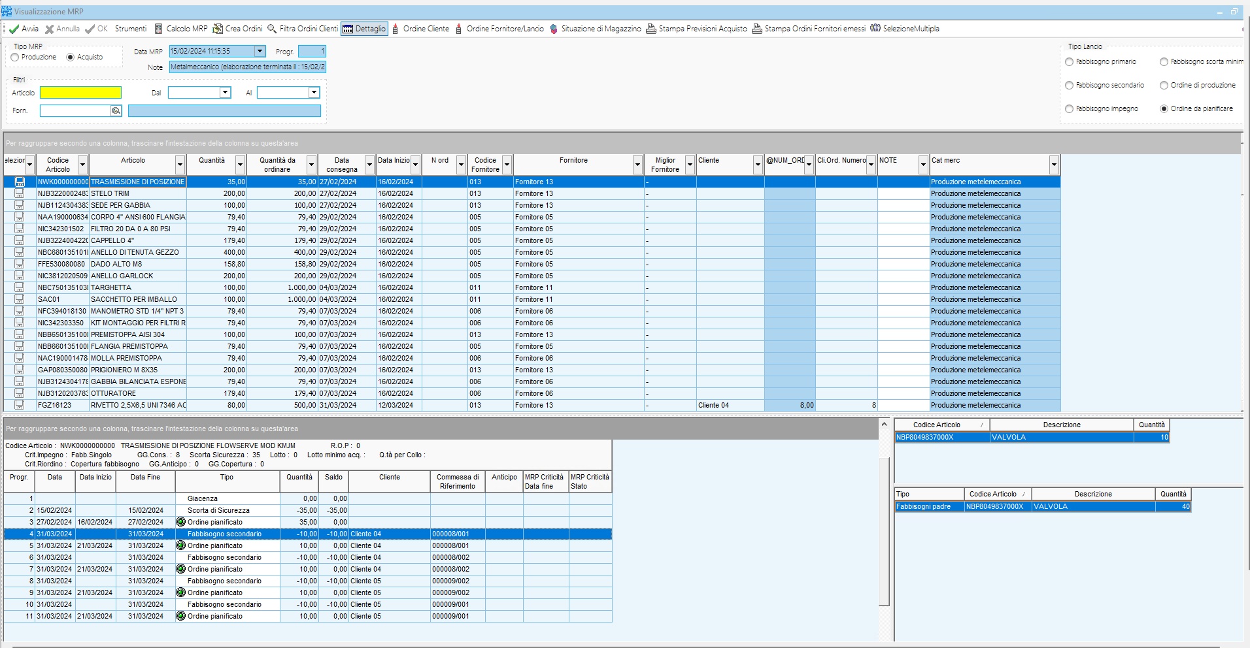
Task: Click the Note text field
Action: click(x=247, y=67)
